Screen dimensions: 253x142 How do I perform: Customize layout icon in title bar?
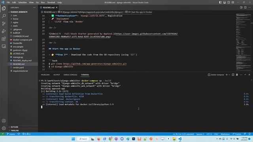[233, 2]
